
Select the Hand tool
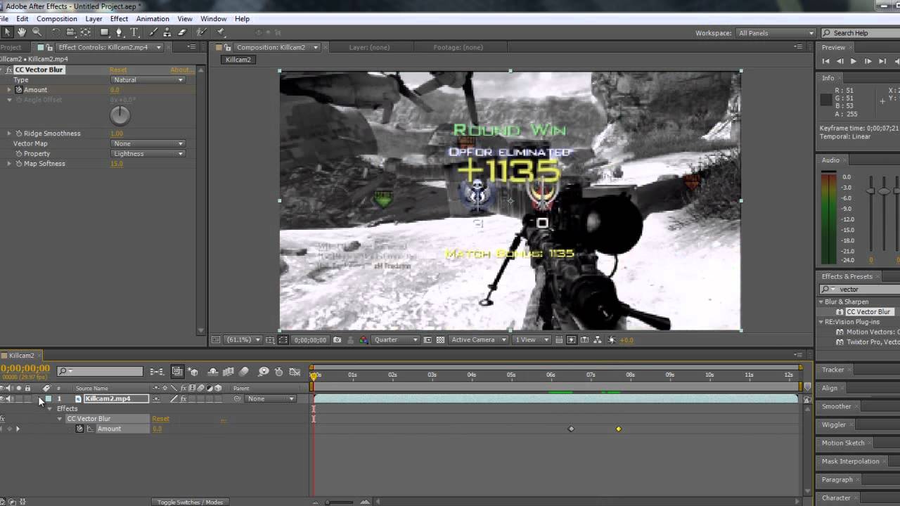pos(22,32)
